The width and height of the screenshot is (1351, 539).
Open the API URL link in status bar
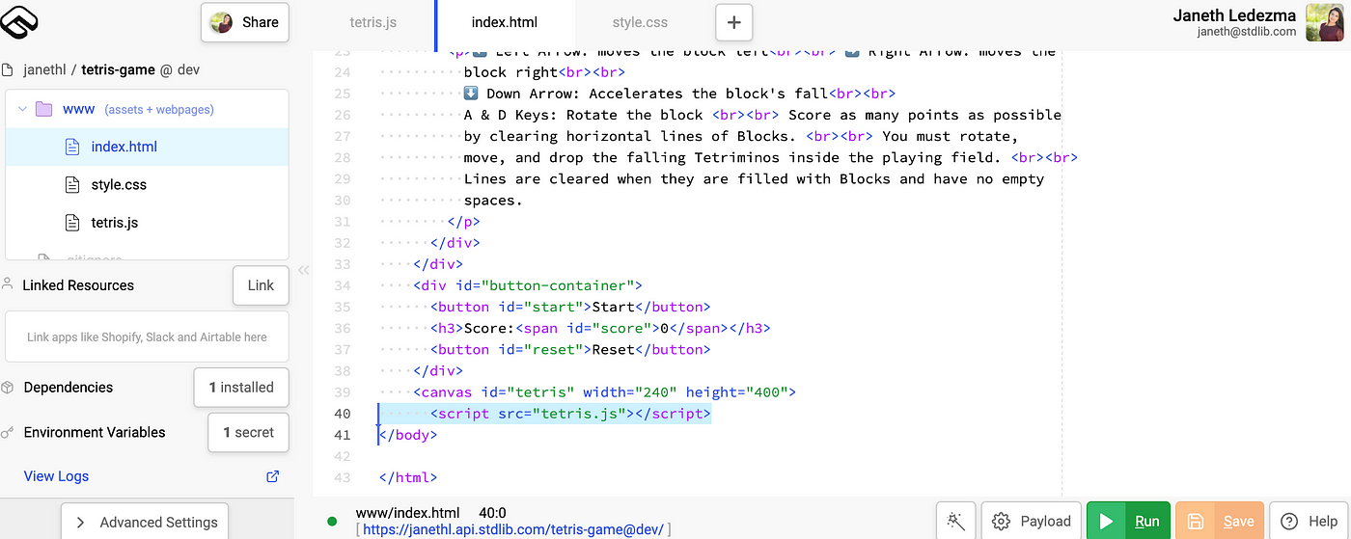(512, 529)
